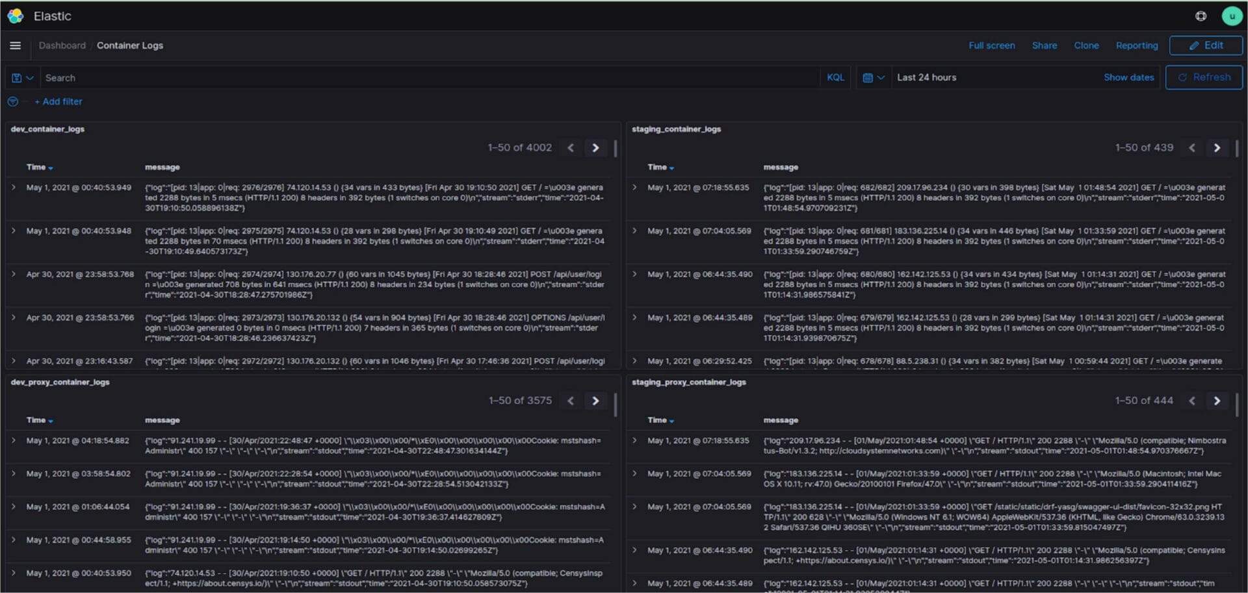Image resolution: width=1248 pixels, height=593 pixels.
Task: Click inside the Search input field
Action: (260, 77)
